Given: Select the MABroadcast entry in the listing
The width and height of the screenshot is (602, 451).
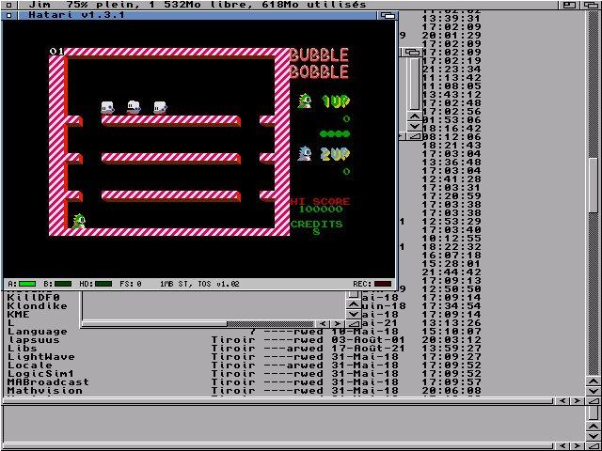Looking at the screenshot, I should click(x=48, y=381).
